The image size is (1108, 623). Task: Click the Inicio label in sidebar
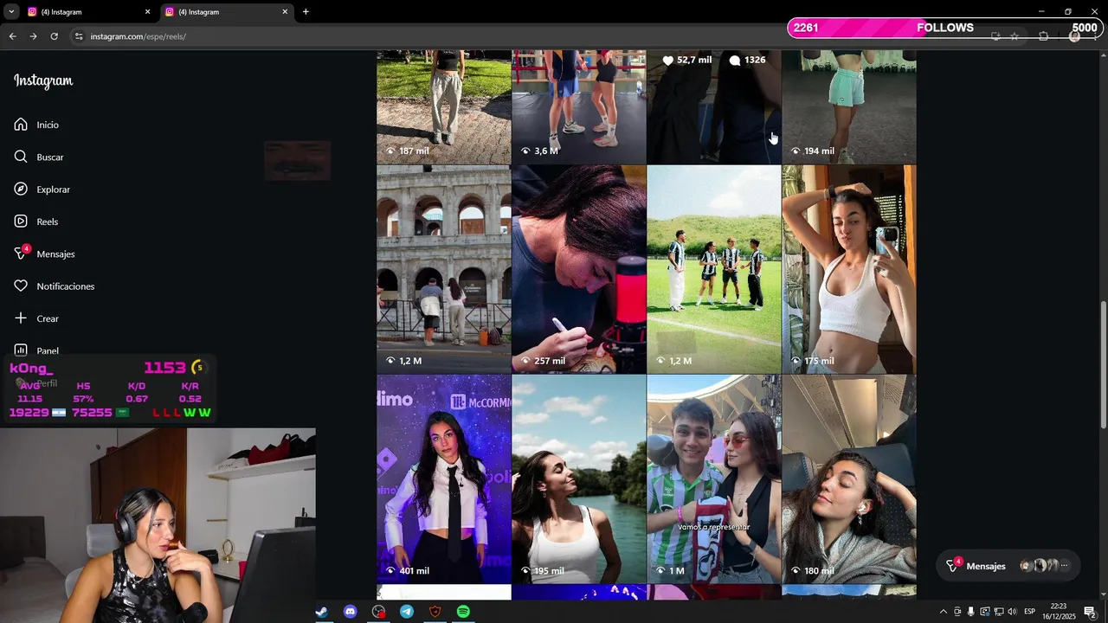click(48, 125)
